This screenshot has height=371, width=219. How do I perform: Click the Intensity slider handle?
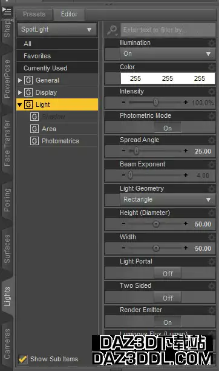(155, 102)
